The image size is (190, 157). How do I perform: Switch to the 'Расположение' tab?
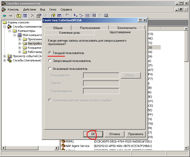tap(90, 28)
